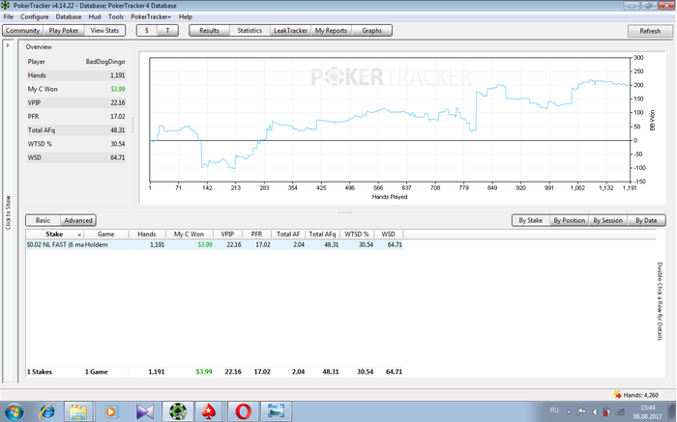Open Windows Media Player from the taskbar
Image resolution: width=677 pixels, height=422 pixels.
[111, 412]
